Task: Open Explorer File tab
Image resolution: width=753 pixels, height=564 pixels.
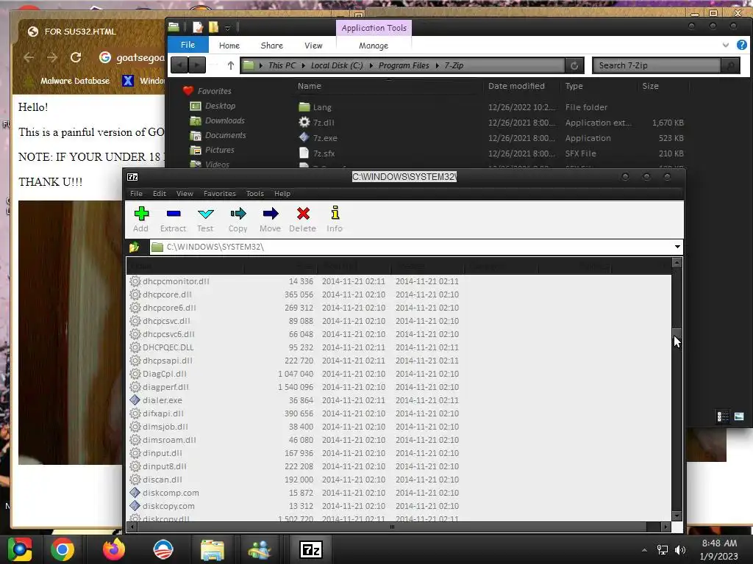Action: click(x=188, y=45)
